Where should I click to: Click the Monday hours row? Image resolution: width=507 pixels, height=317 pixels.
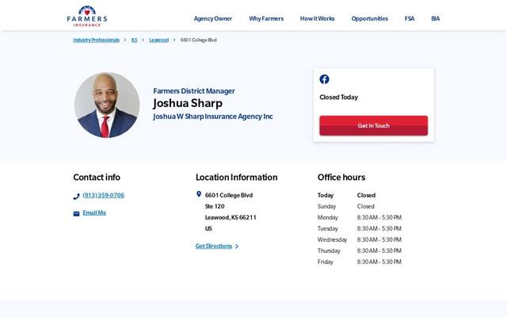(360, 218)
